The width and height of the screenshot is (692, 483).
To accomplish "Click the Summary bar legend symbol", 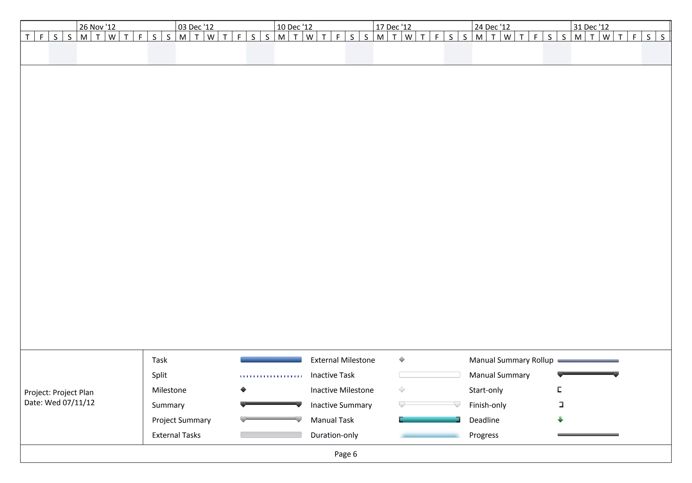I will (271, 404).
